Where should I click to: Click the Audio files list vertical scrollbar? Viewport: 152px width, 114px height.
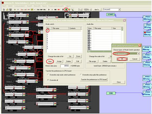(x=122, y=39)
